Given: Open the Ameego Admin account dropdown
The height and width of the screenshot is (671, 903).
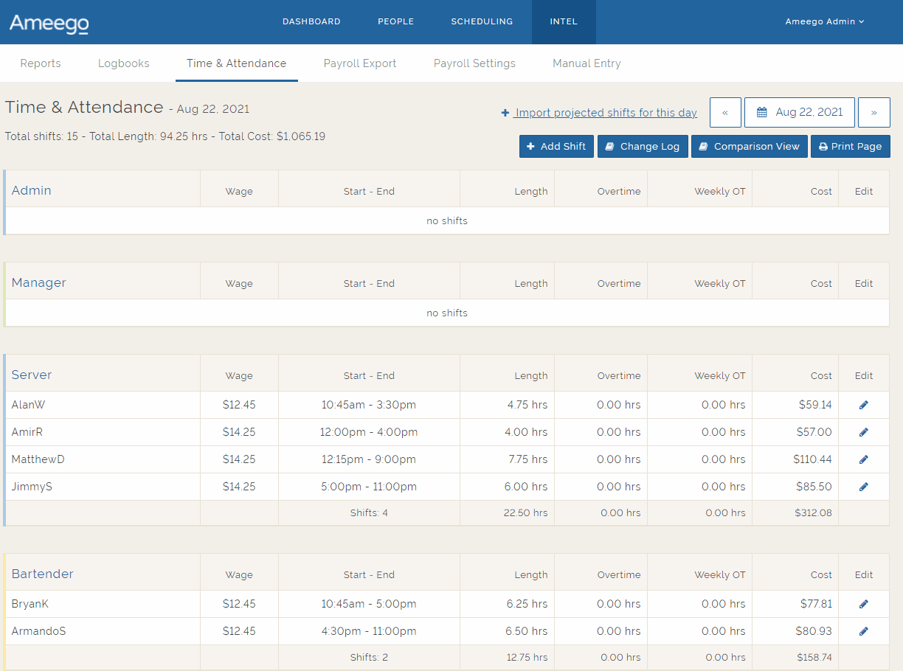Looking at the screenshot, I should tap(824, 21).
